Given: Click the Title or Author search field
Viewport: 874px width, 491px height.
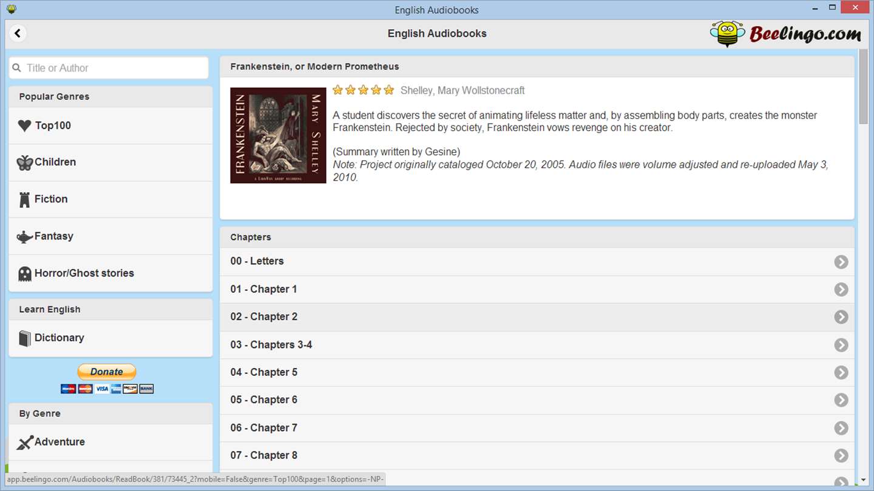Looking at the screenshot, I should pos(109,68).
